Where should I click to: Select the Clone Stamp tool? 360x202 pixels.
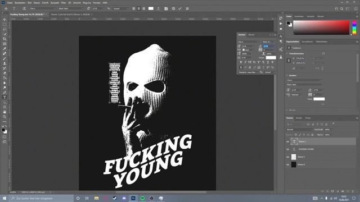tap(4, 63)
